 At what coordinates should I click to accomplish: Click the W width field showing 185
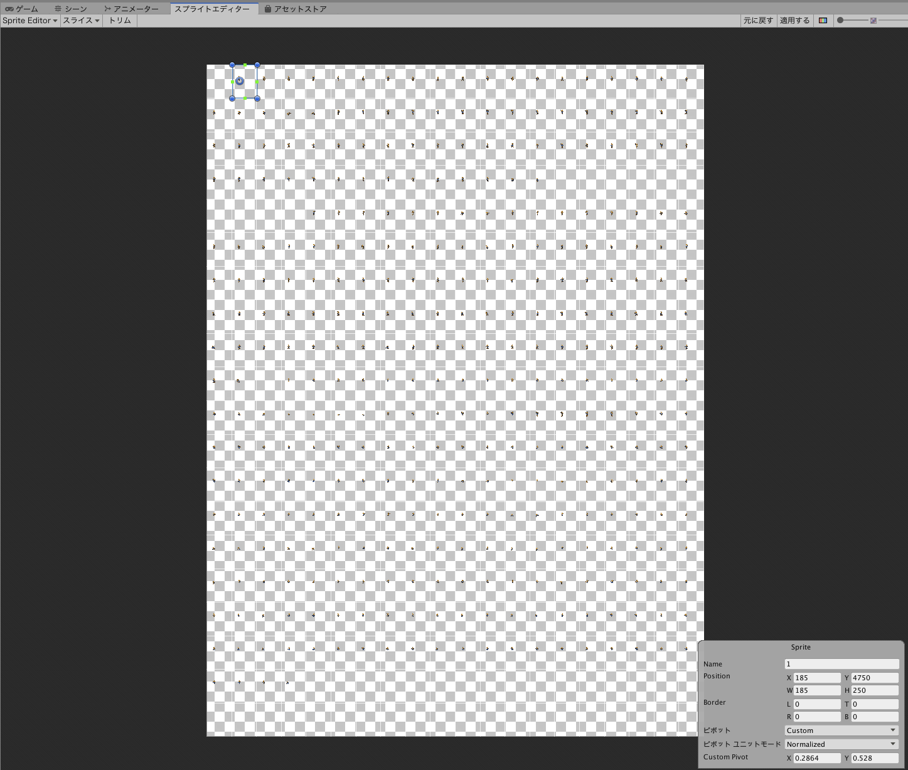click(817, 690)
